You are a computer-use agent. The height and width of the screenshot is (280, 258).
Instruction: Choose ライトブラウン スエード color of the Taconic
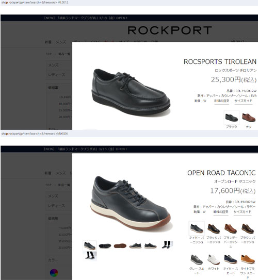tap(248, 259)
